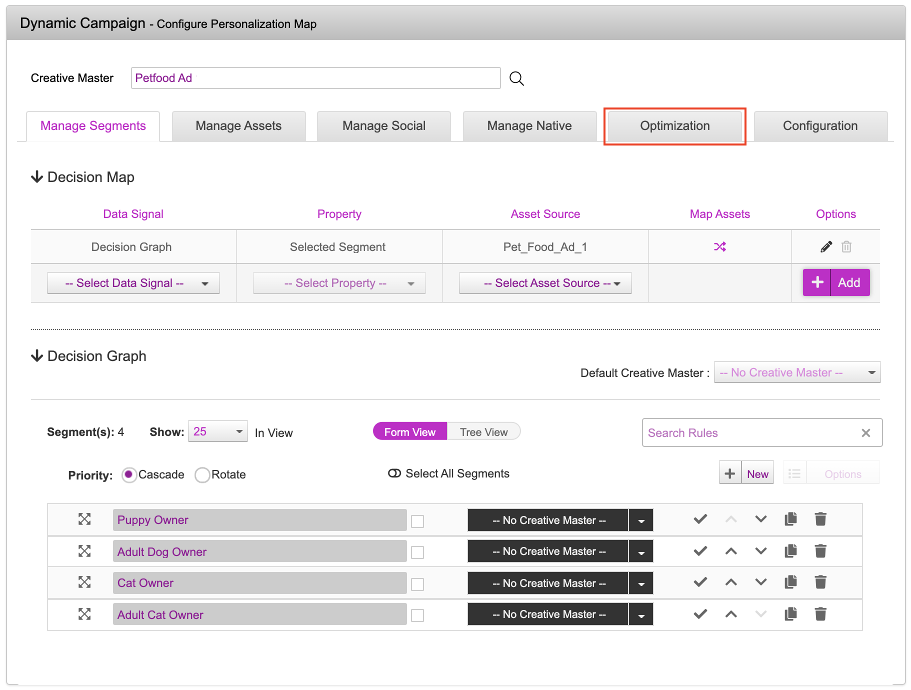
Task: Click the Map Assets shuffle icon
Action: [x=719, y=246]
